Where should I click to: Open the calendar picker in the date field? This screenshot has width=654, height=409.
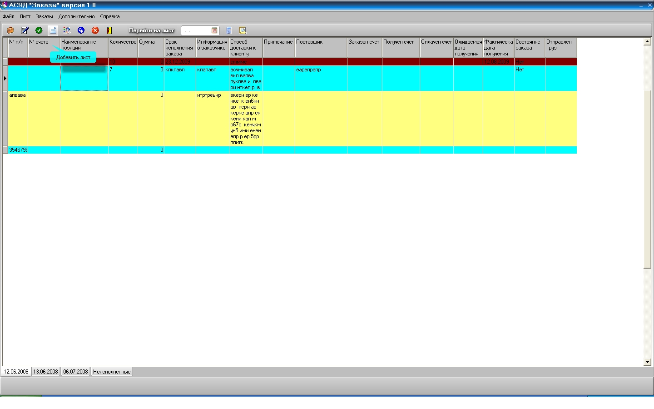click(x=214, y=30)
